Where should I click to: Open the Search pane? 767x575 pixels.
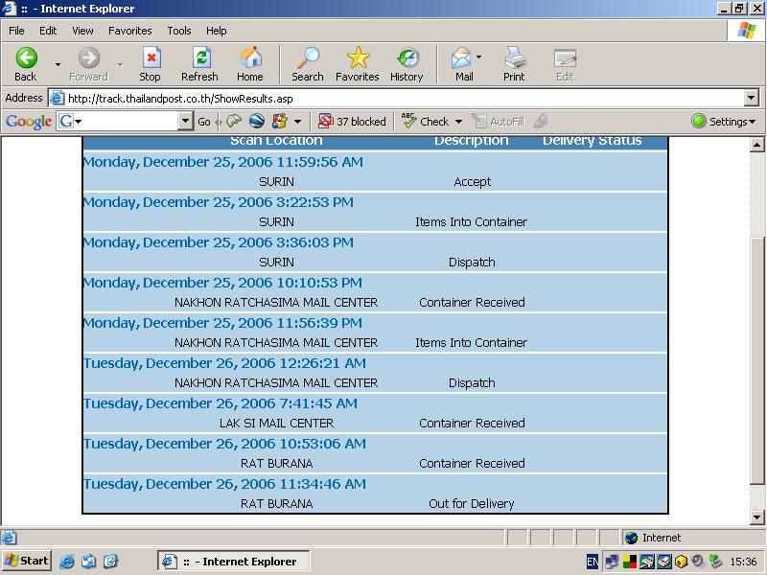tap(307, 63)
